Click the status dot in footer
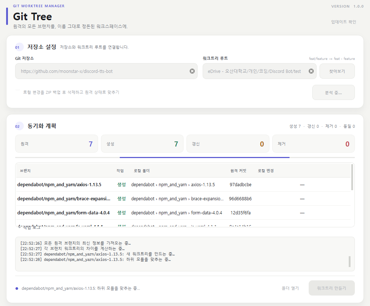Screen dimensions: 370x306 17,288
